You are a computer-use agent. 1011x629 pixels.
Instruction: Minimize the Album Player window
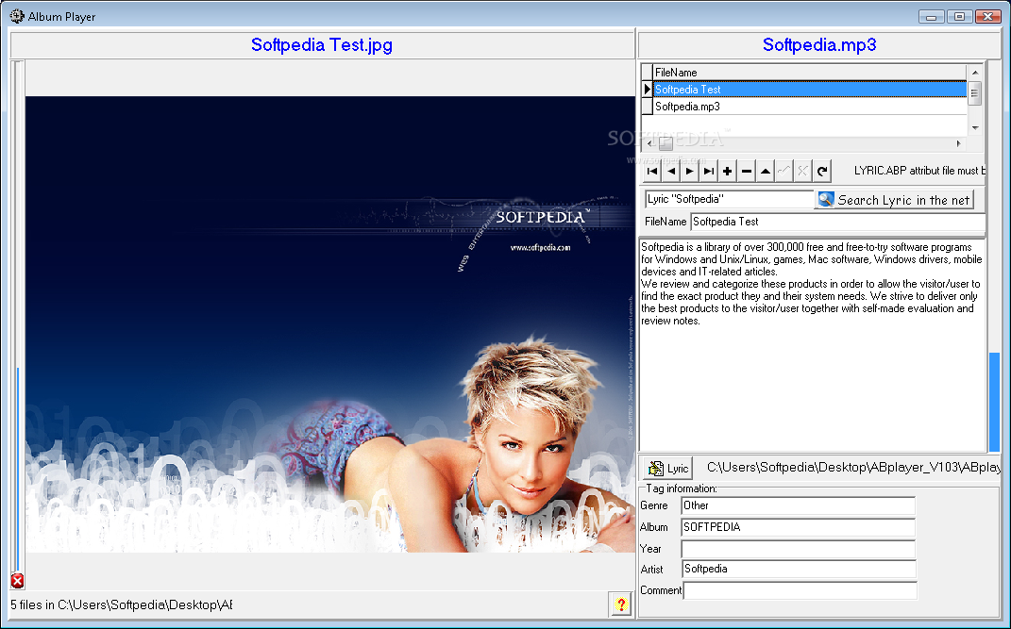coord(931,16)
